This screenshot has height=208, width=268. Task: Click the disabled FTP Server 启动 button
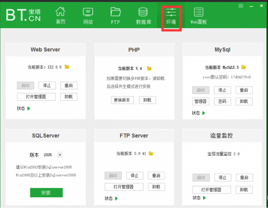(x=113, y=175)
